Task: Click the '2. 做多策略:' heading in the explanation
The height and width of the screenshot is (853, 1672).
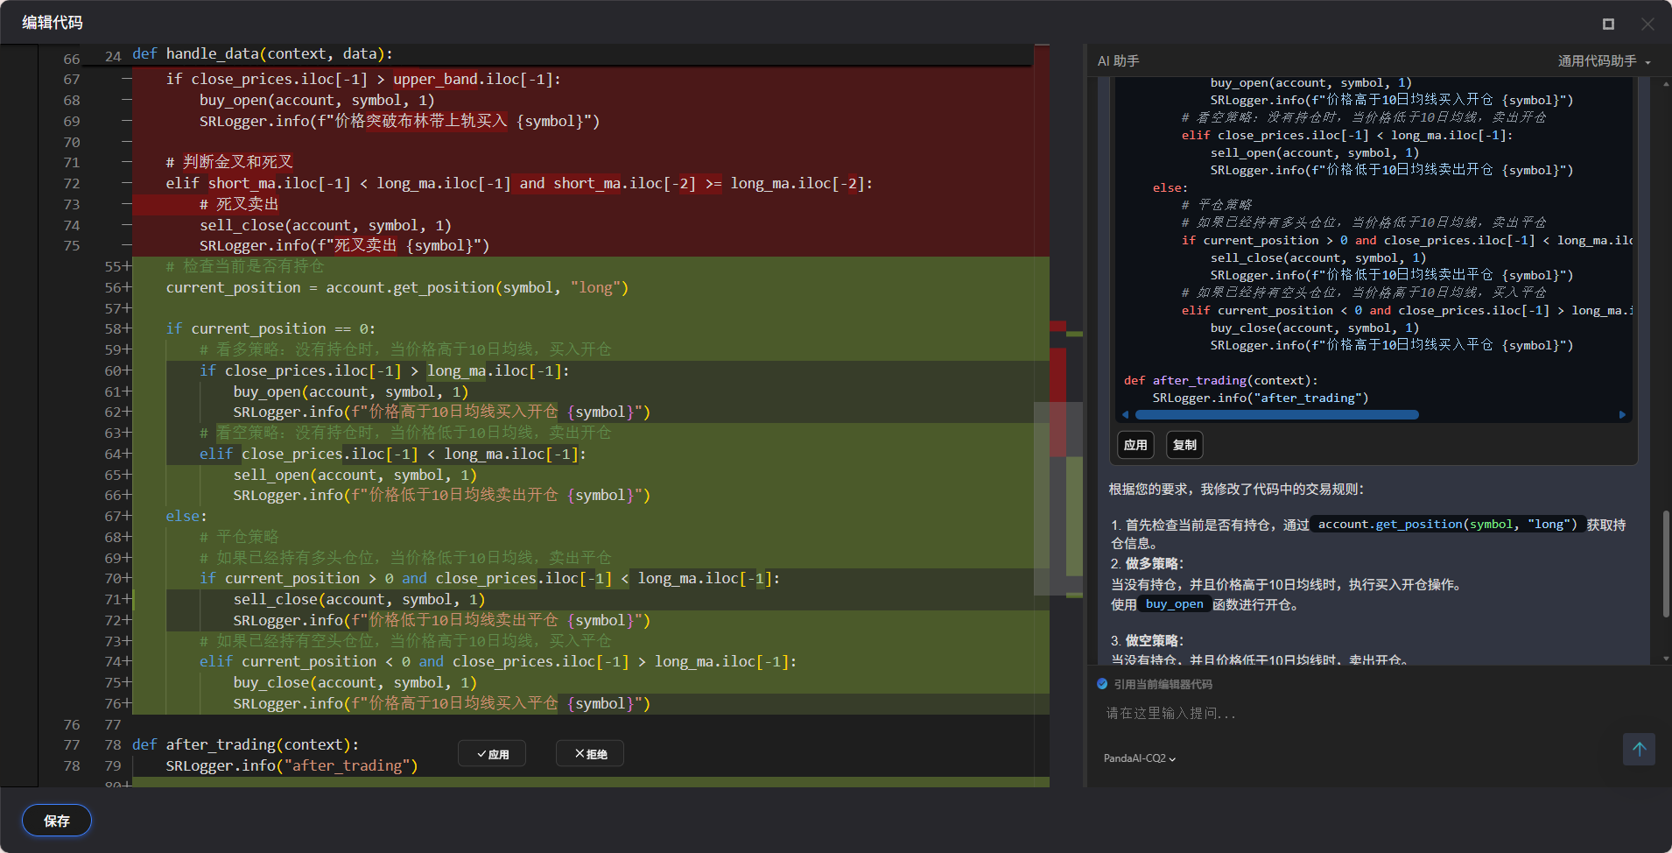Action: 1147,564
